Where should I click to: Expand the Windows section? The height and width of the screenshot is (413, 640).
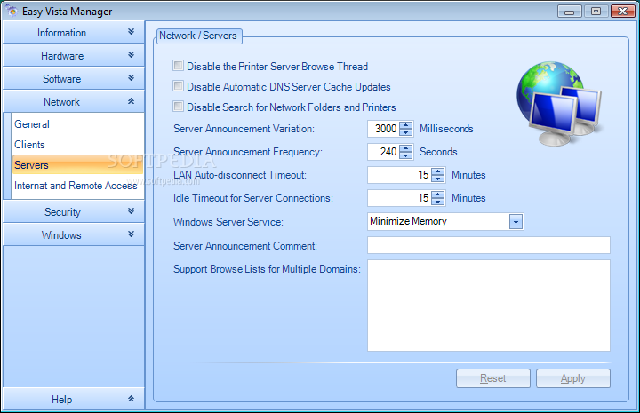pos(74,234)
